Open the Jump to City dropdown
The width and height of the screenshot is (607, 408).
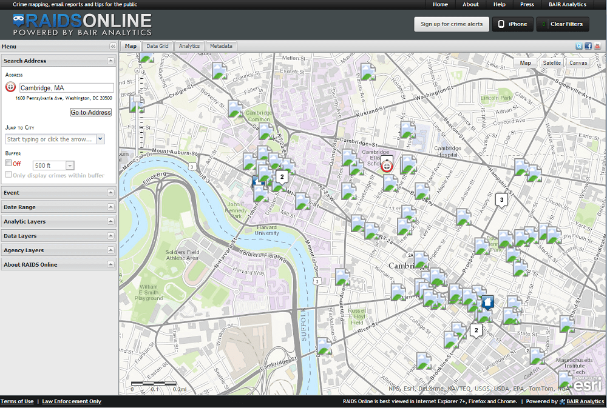(101, 139)
